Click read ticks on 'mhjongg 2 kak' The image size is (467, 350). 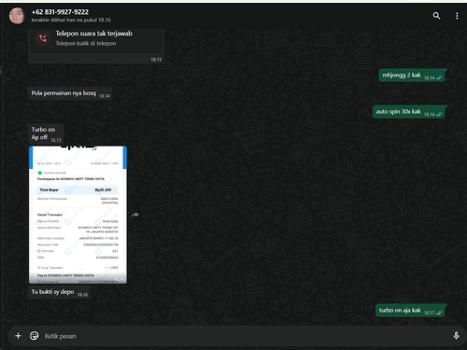439,77
